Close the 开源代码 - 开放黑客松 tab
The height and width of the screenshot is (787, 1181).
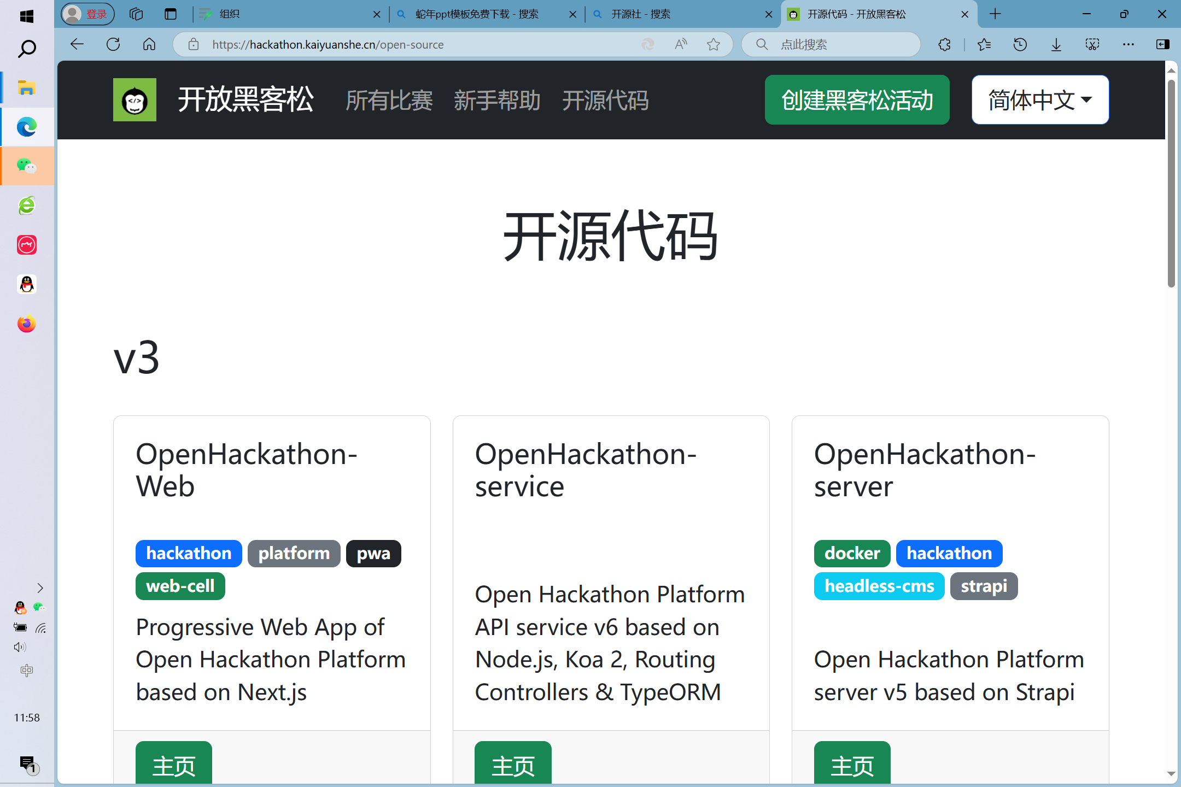965,14
